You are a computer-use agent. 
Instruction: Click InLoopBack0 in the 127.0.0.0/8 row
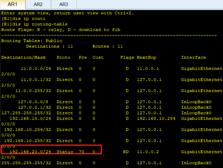pos(196,102)
